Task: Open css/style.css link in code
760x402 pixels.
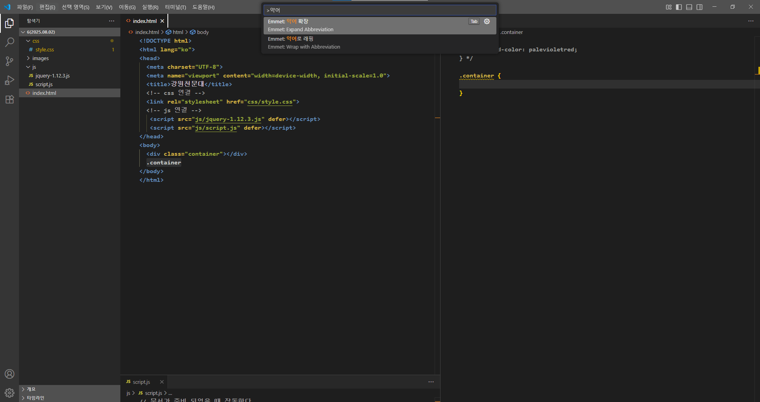Action: pyautogui.click(x=270, y=102)
